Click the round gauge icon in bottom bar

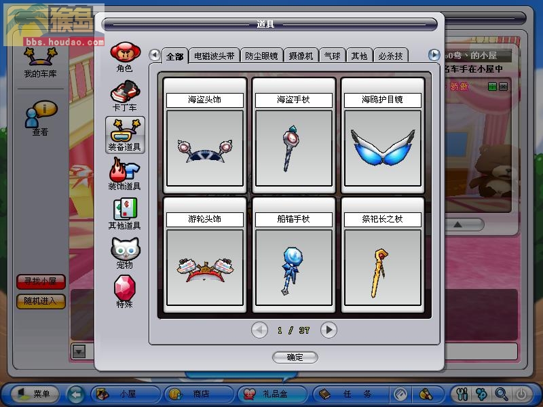401,394
